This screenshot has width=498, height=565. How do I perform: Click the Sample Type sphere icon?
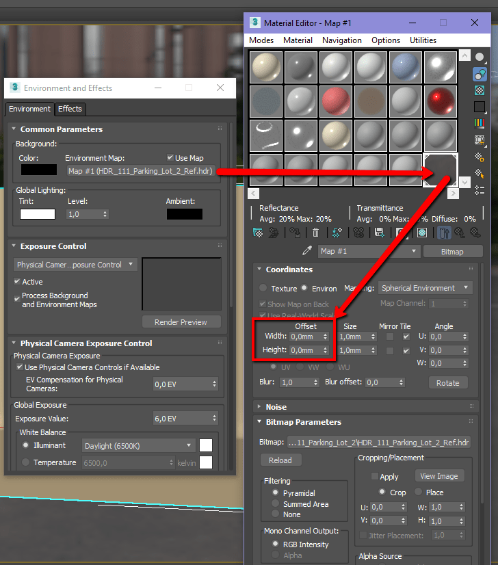pyautogui.click(x=480, y=57)
